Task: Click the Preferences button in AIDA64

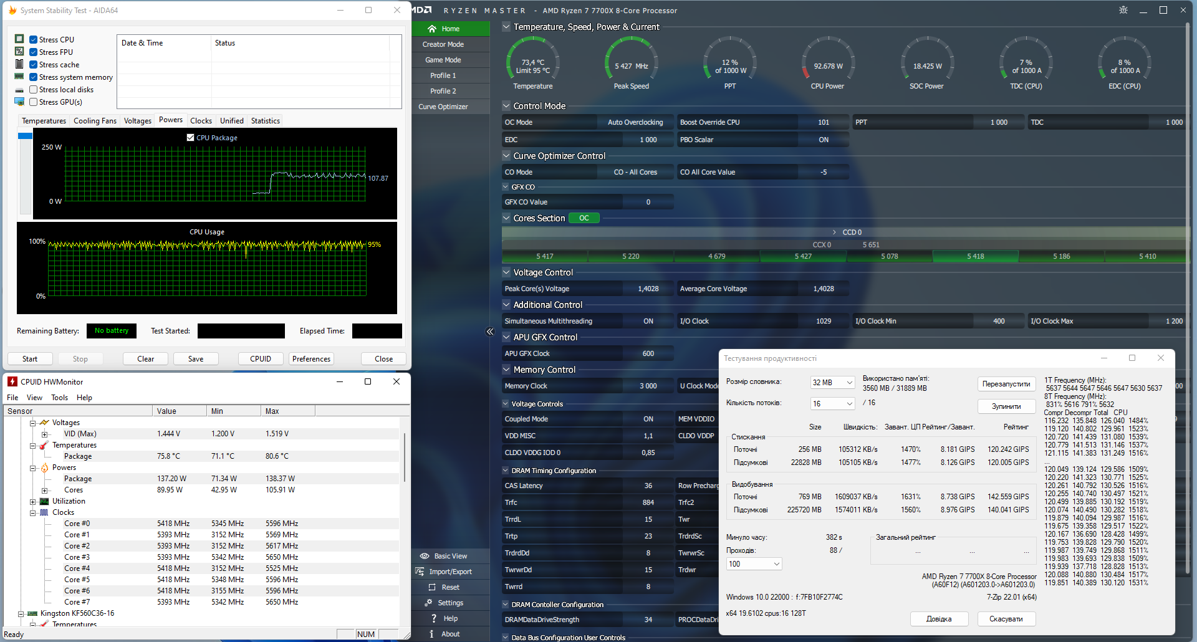Action: pos(311,359)
